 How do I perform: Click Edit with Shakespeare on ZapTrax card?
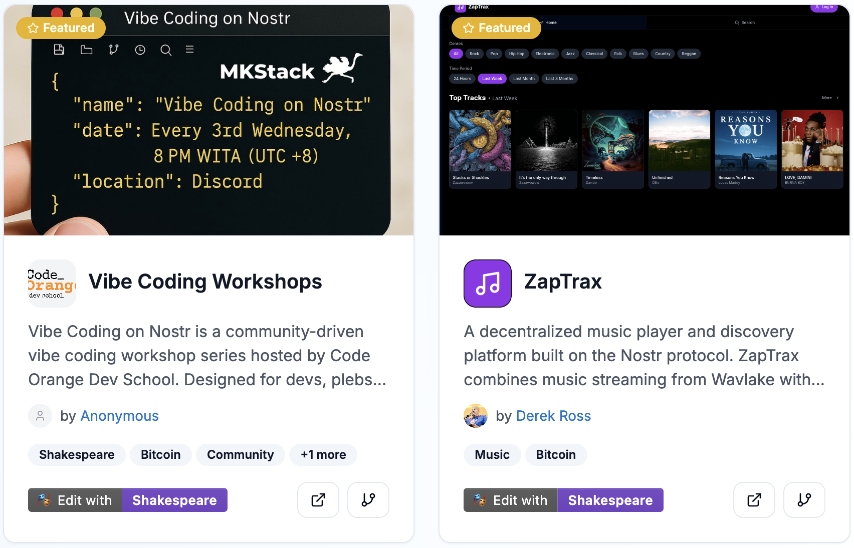click(563, 500)
